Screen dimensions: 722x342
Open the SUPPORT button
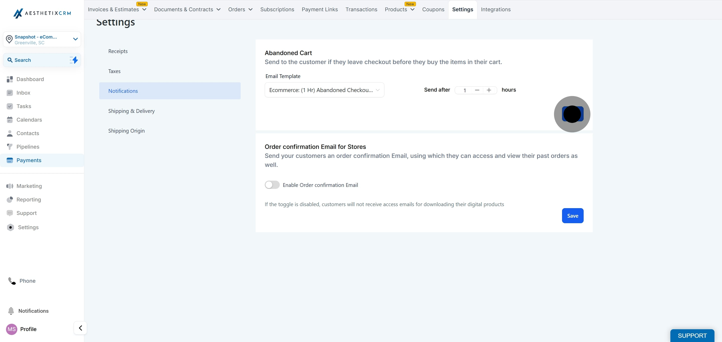pos(692,335)
